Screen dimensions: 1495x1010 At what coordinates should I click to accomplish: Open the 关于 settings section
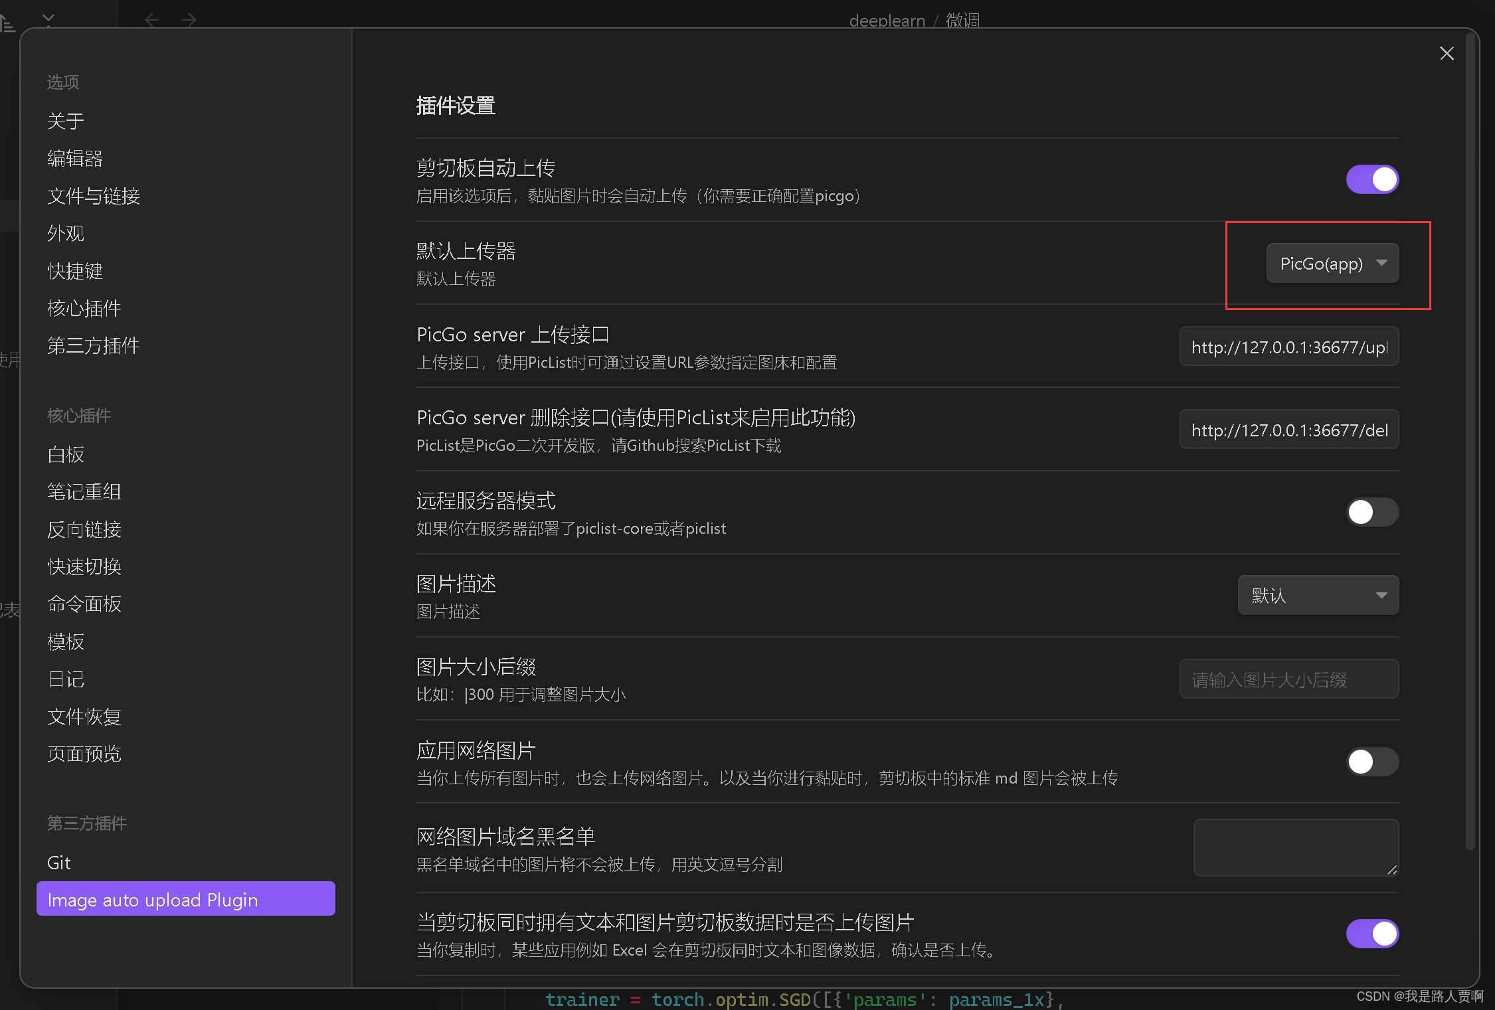coord(66,121)
